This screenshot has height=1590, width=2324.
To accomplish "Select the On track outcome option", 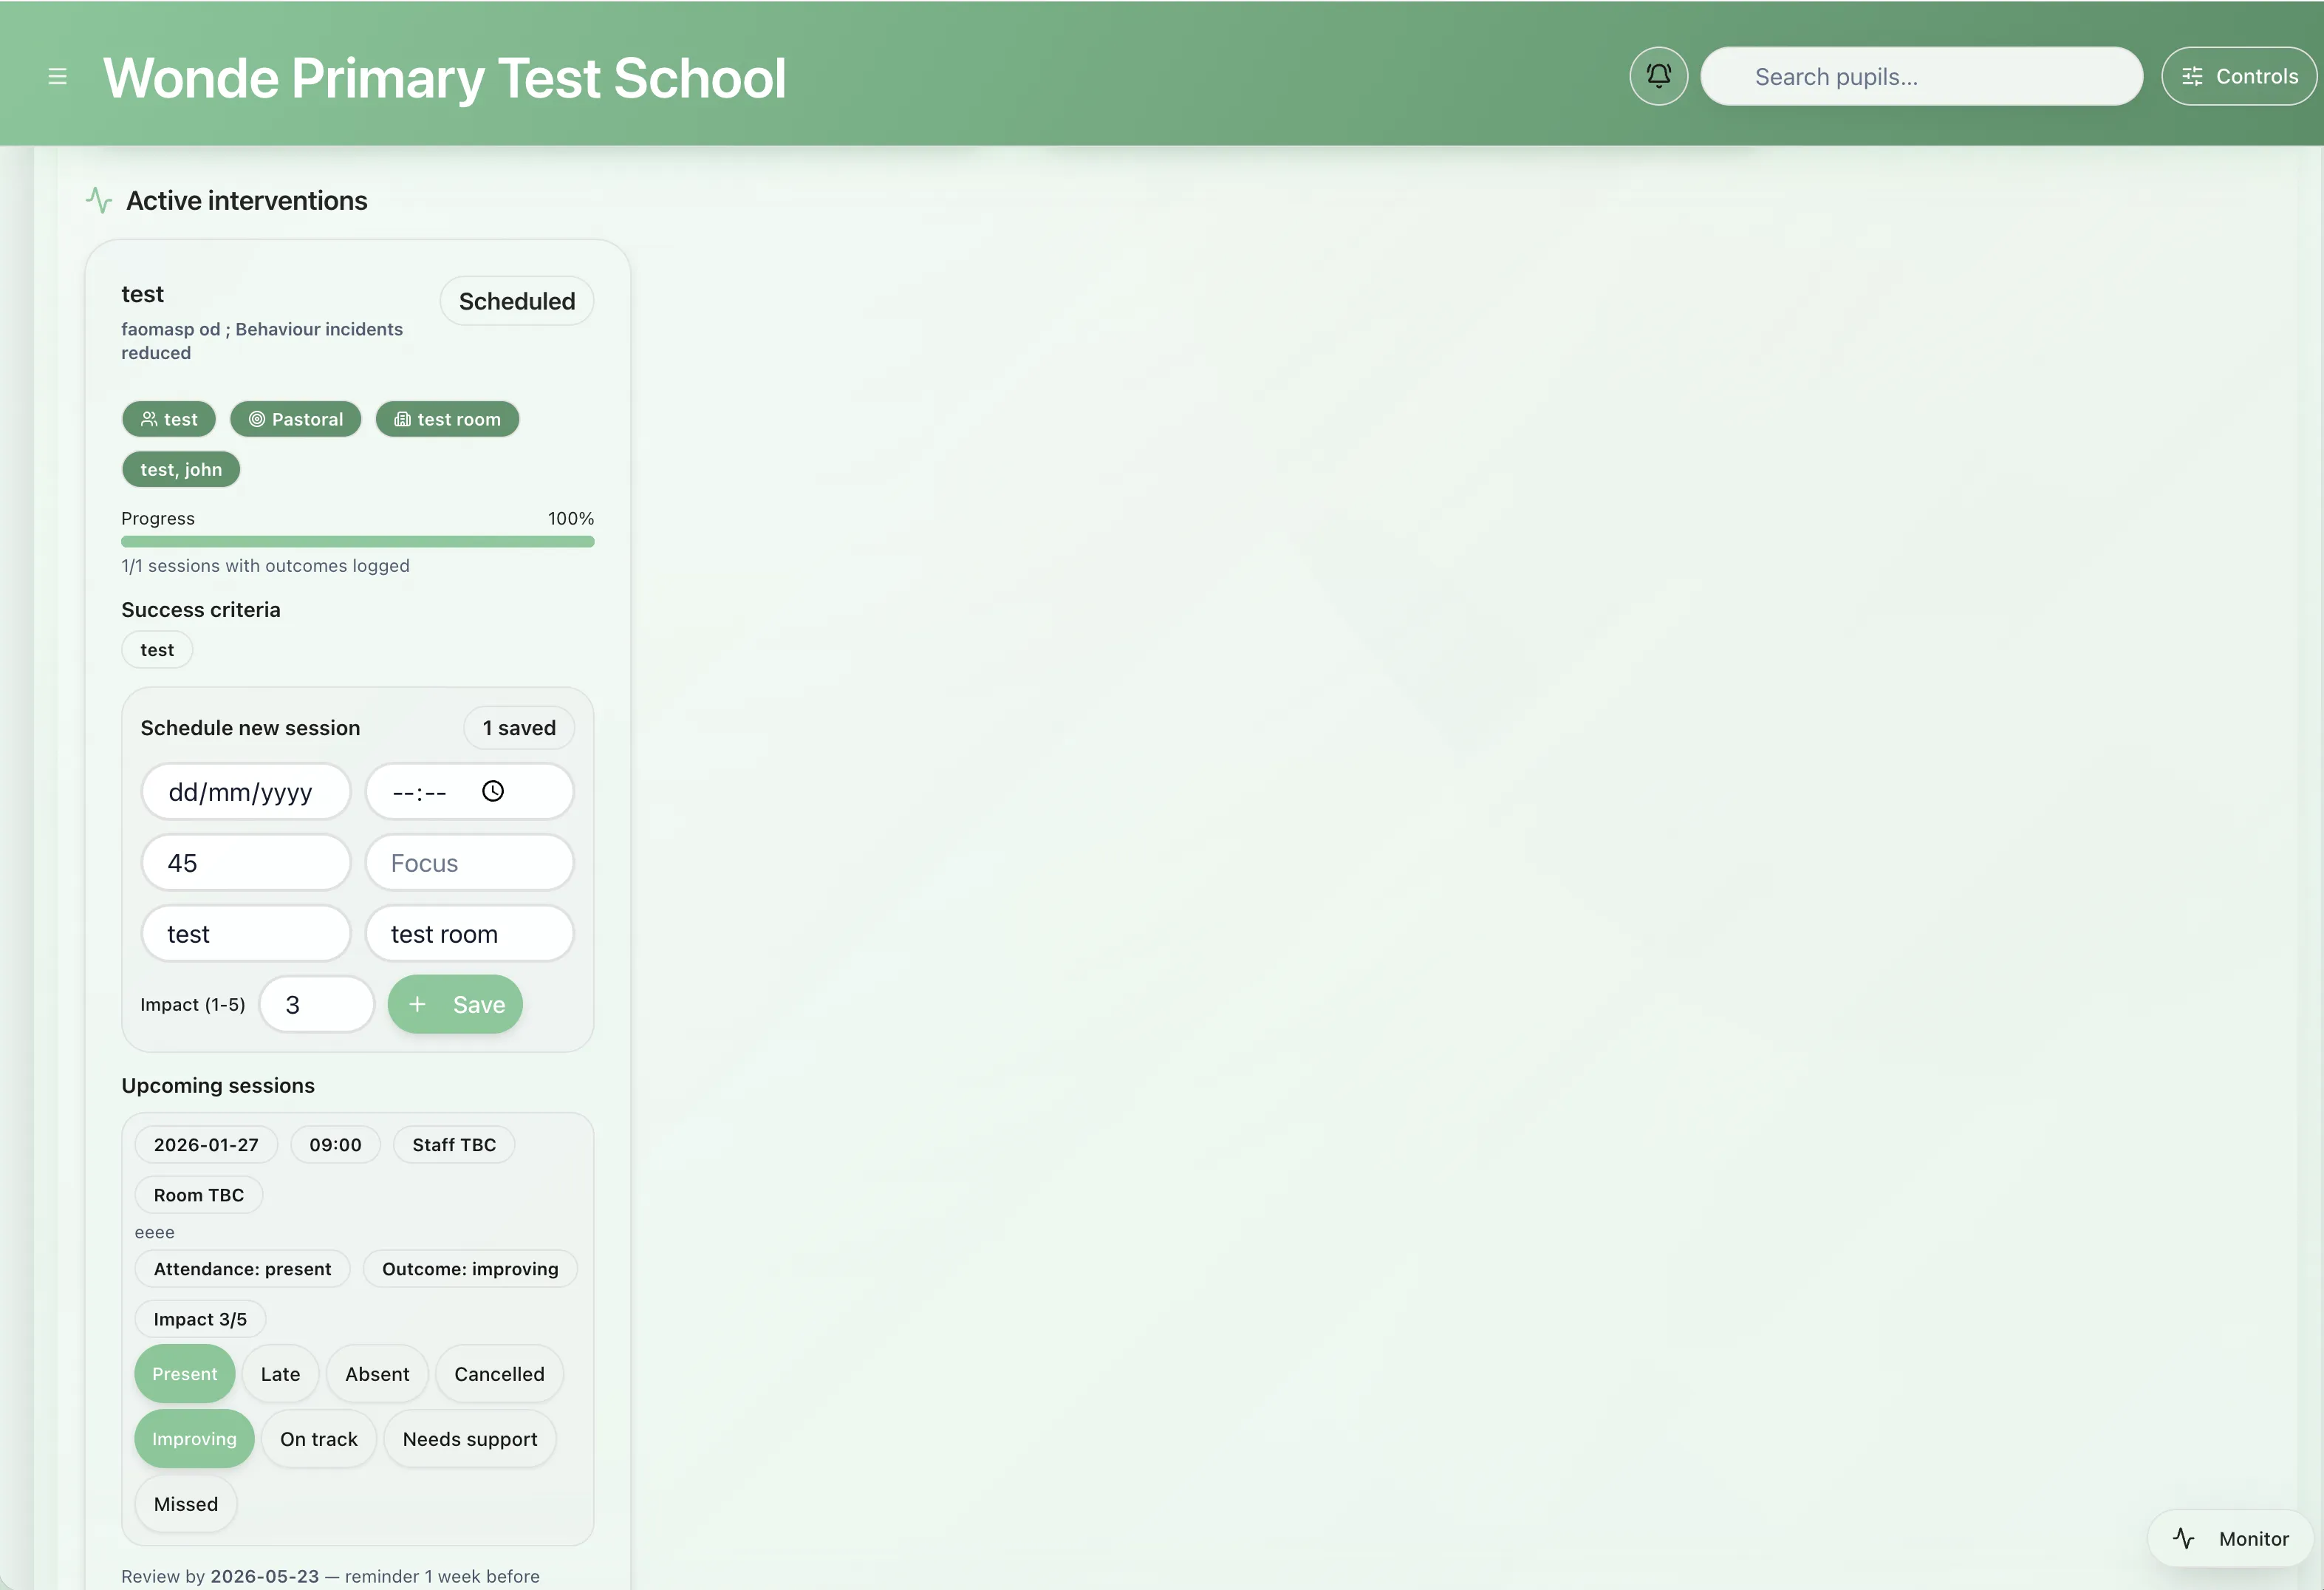I will (319, 1438).
